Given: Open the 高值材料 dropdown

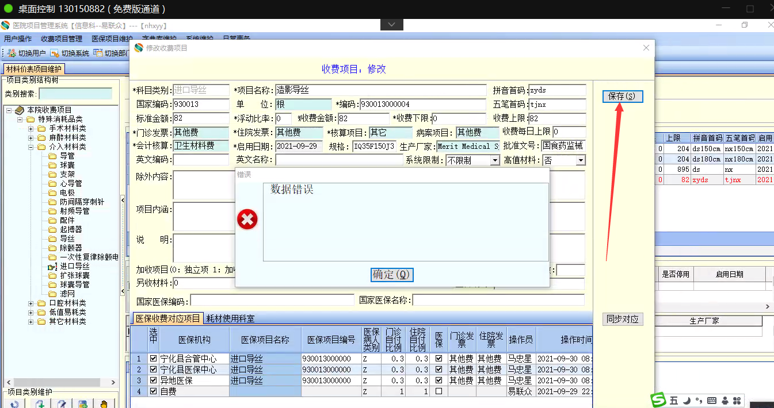Looking at the screenshot, I should point(580,160).
